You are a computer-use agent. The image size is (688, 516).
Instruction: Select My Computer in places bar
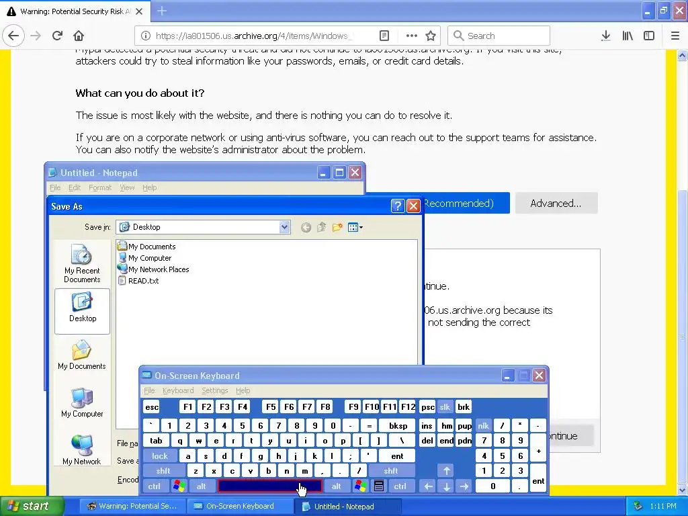coord(82,402)
